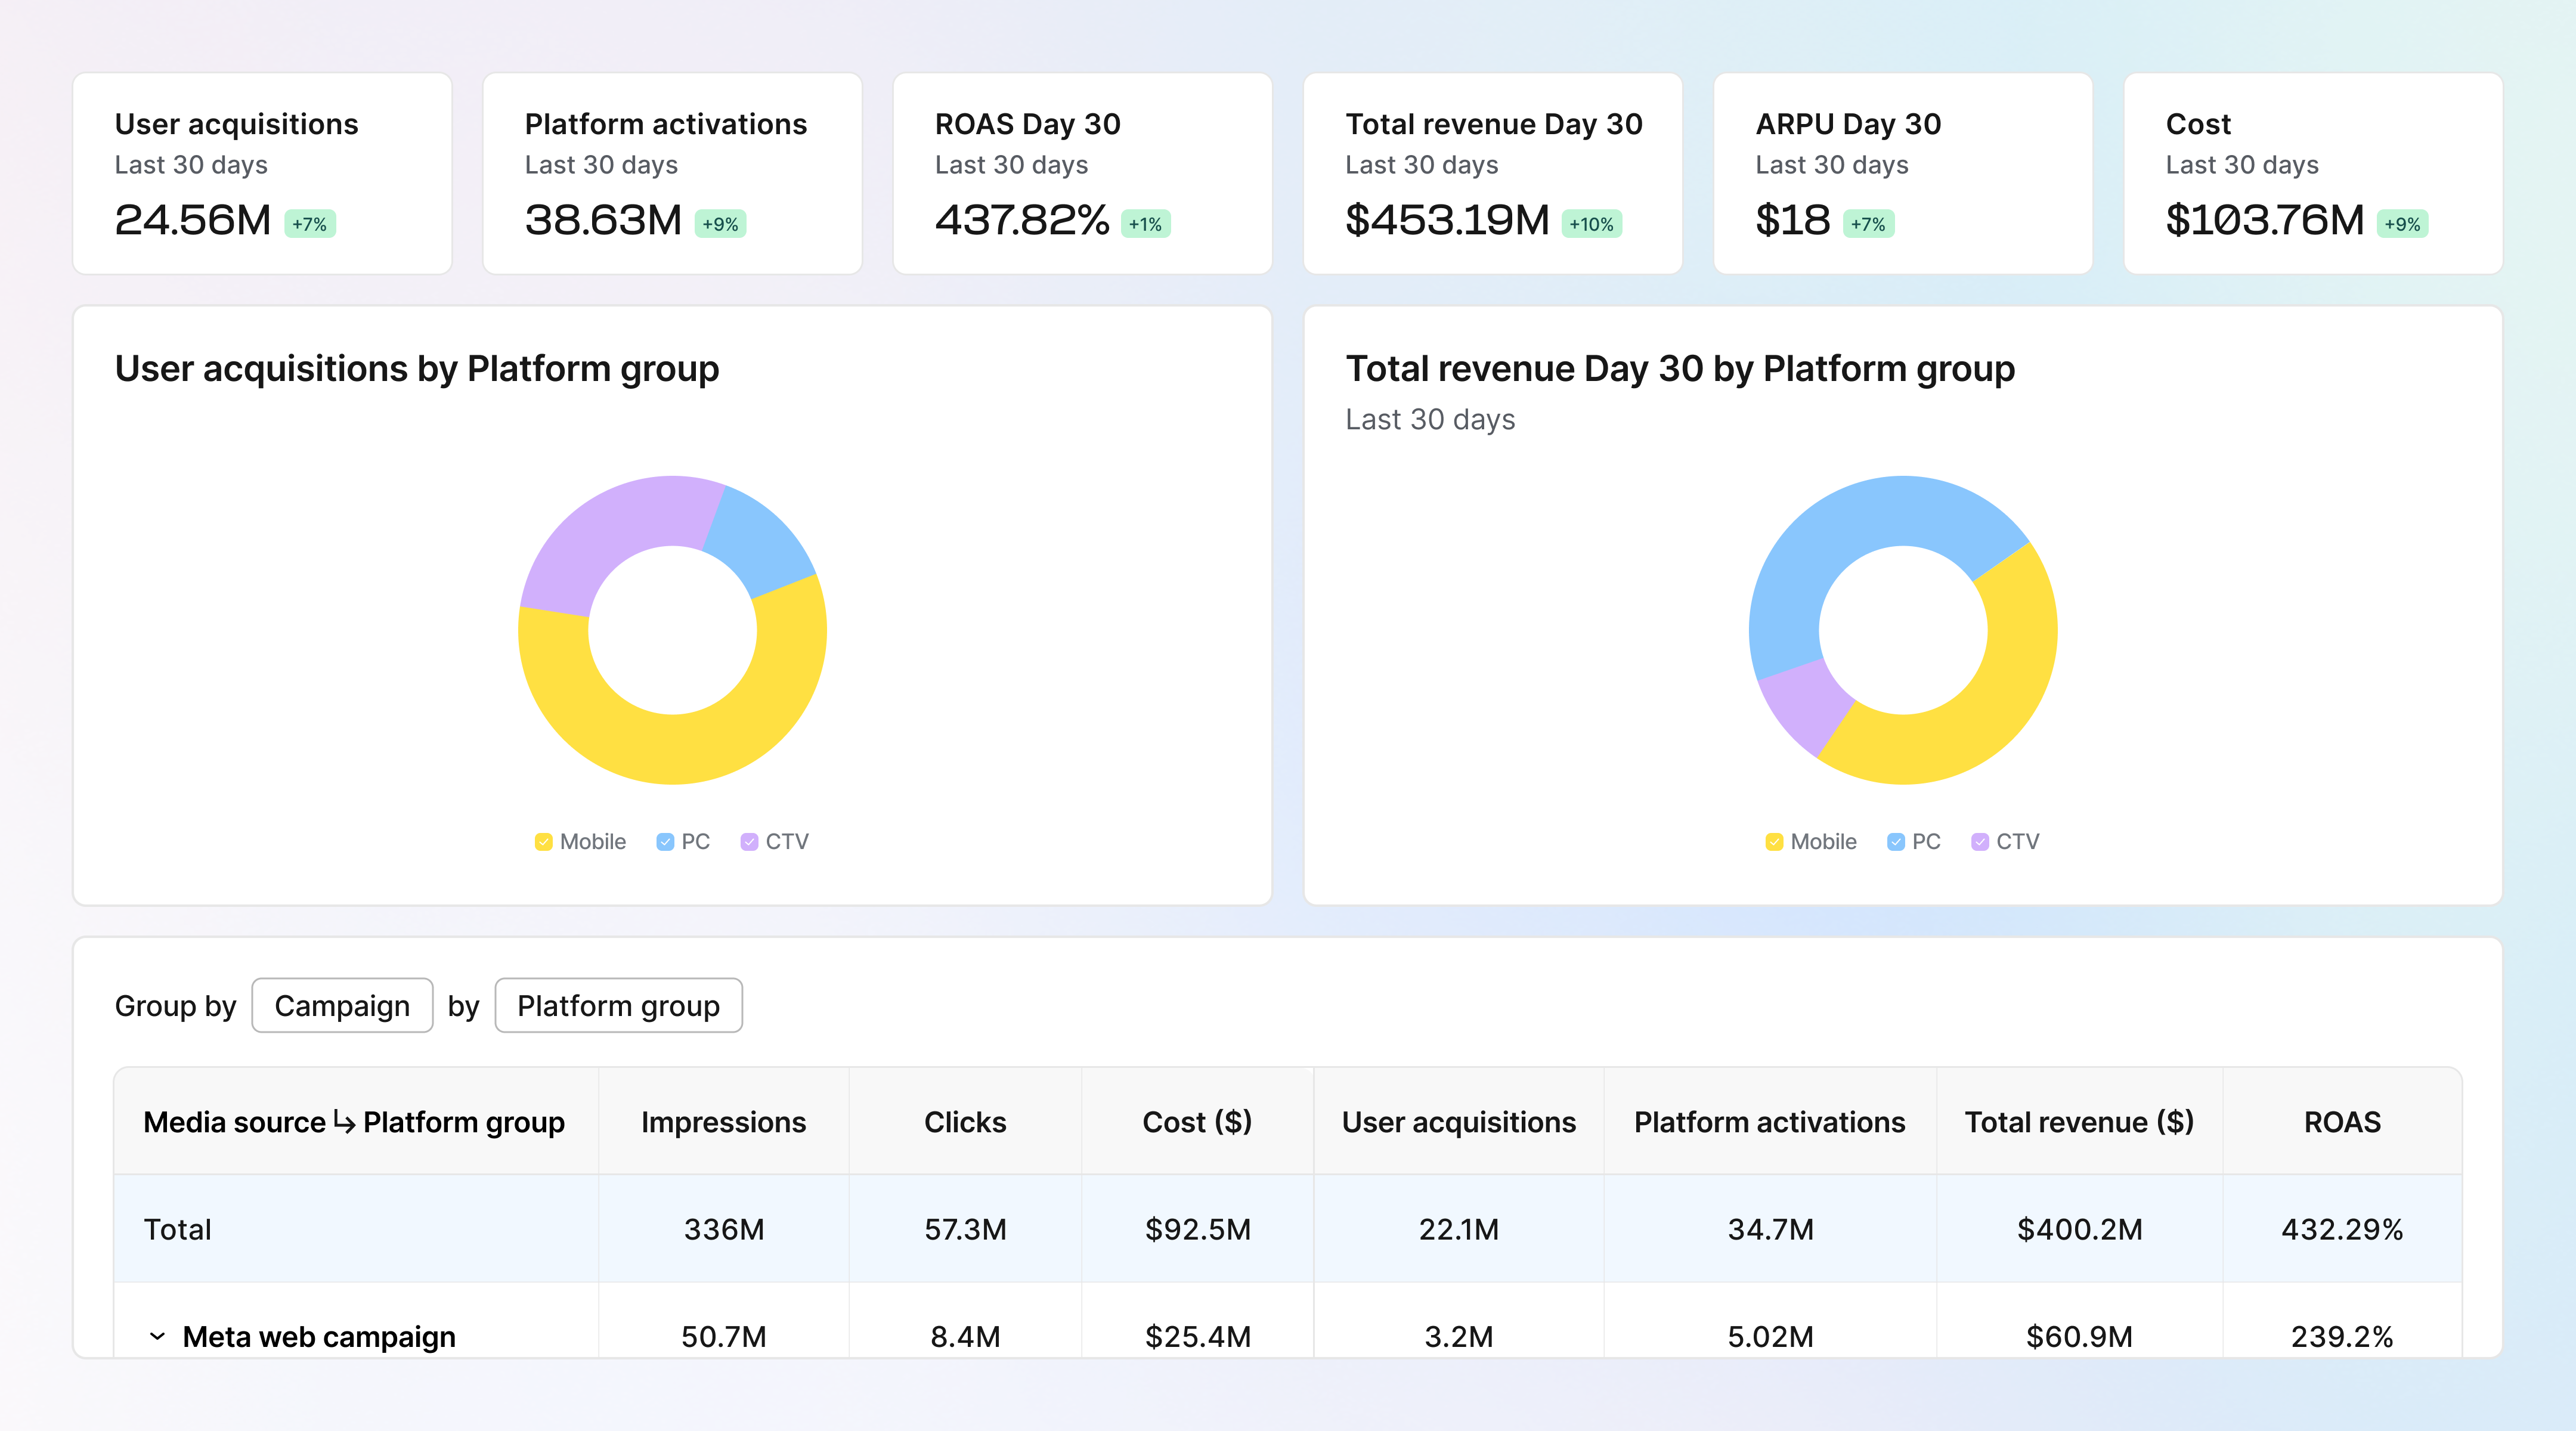The width and height of the screenshot is (2576, 1431).
Task: Toggle the Mobile legend checkbox on user acquisitions chart
Action: tap(544, 841)
